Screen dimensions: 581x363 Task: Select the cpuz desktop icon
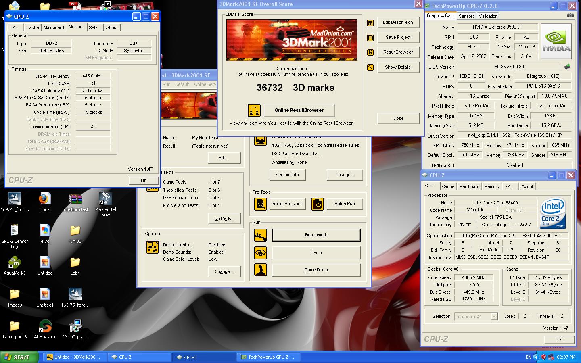click(x=45, y=202)
